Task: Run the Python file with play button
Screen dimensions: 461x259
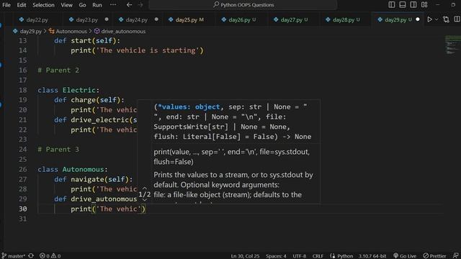Action: pos(429,19)
